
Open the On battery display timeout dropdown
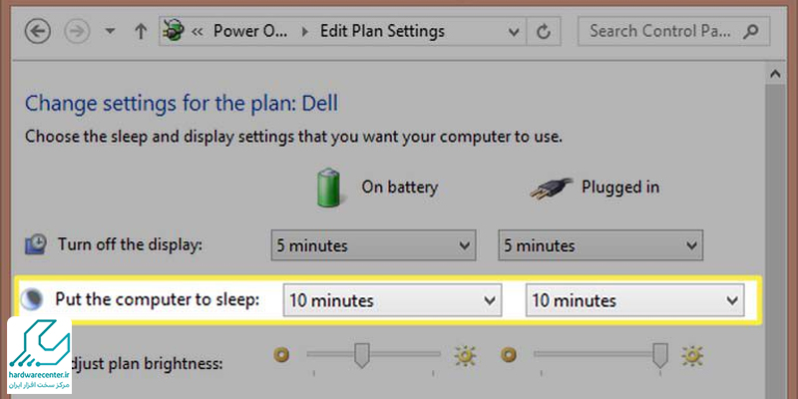coord(373,245)
